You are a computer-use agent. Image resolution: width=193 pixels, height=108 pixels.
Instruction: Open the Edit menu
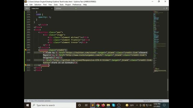pyautogui.click(x=31, y=5)
